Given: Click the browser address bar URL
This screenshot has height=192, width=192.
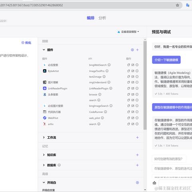Looking at the screenshot, I should tap(32, 5).
